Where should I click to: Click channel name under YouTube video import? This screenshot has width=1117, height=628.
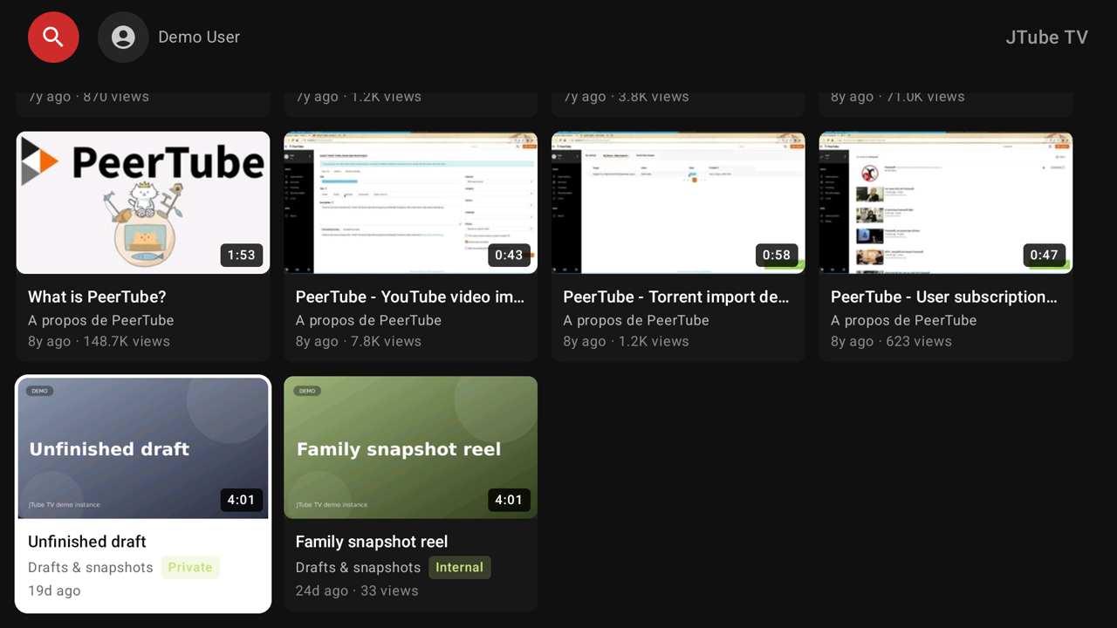[x=368, y=320]
